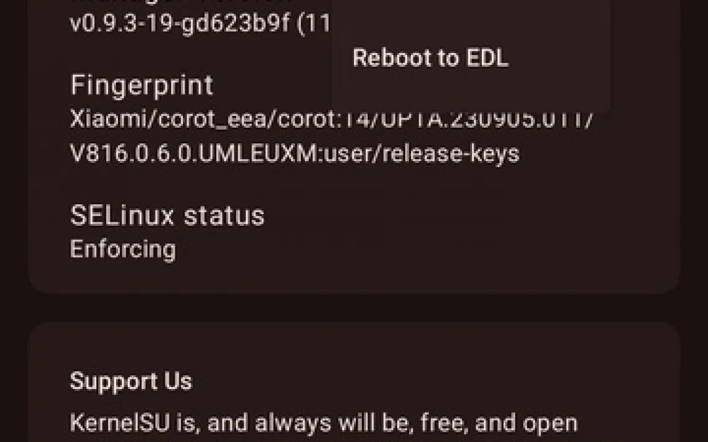The width and height of the screenshot is (708, 442).
Task: Tap the Fingerprint label
Action: 141,85
